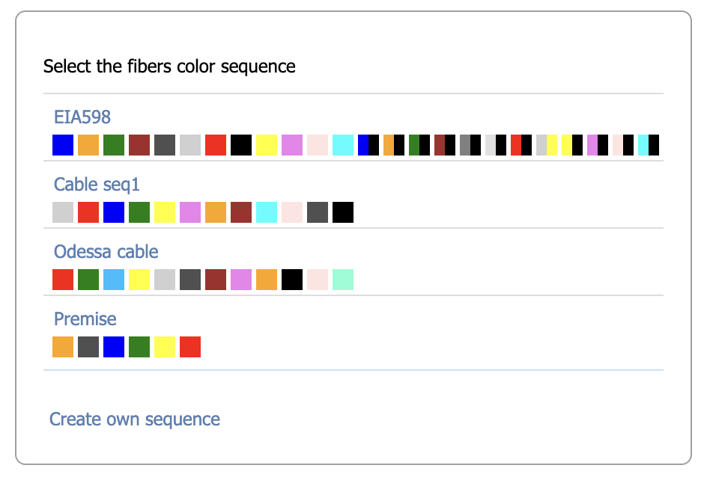Click the cyan swatch in Cable seq1
The height and width of the screenshot is (477, 704).
pos(267,212)
